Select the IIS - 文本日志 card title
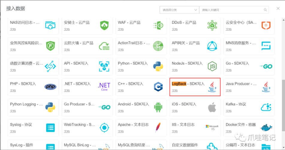The width and height of the screenshot is (285, 150). click(183, 125)
